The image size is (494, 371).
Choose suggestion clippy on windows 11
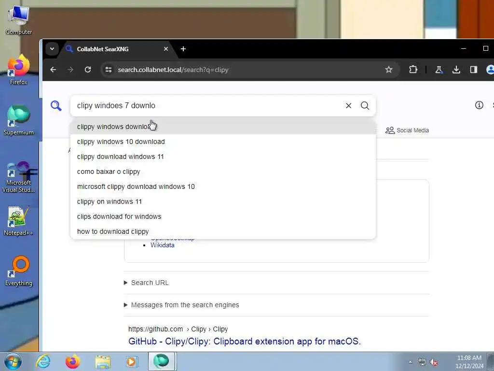tap(223, 201)
